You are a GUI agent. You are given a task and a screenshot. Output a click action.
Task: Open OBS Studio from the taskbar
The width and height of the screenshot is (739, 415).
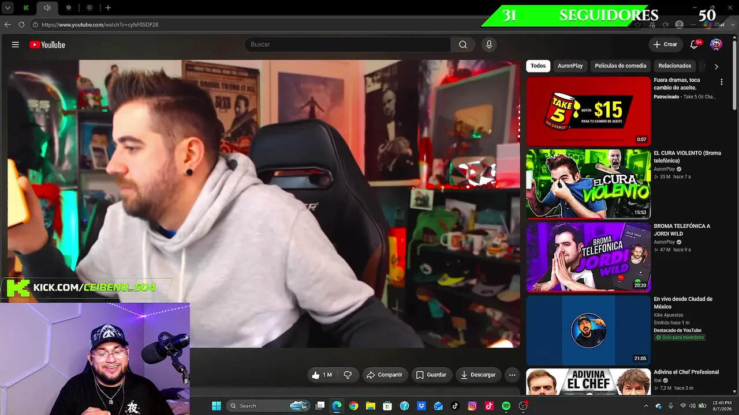(x=523, y=406)
